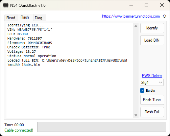
Task: Open the bimmertuningtools.com website link
Action: pos(131,16)
